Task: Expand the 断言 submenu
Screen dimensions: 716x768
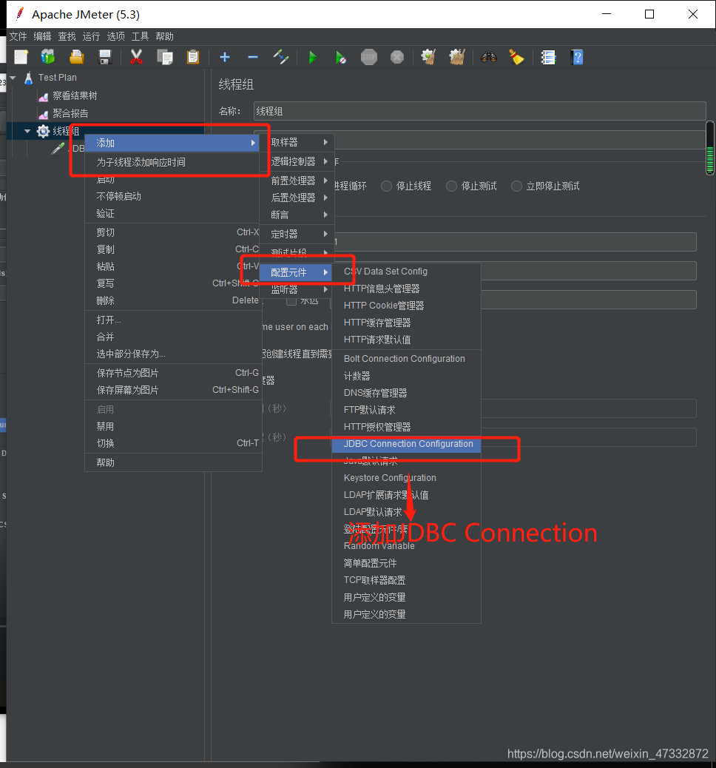Action: pyautogui.click(x=297, y=215)
